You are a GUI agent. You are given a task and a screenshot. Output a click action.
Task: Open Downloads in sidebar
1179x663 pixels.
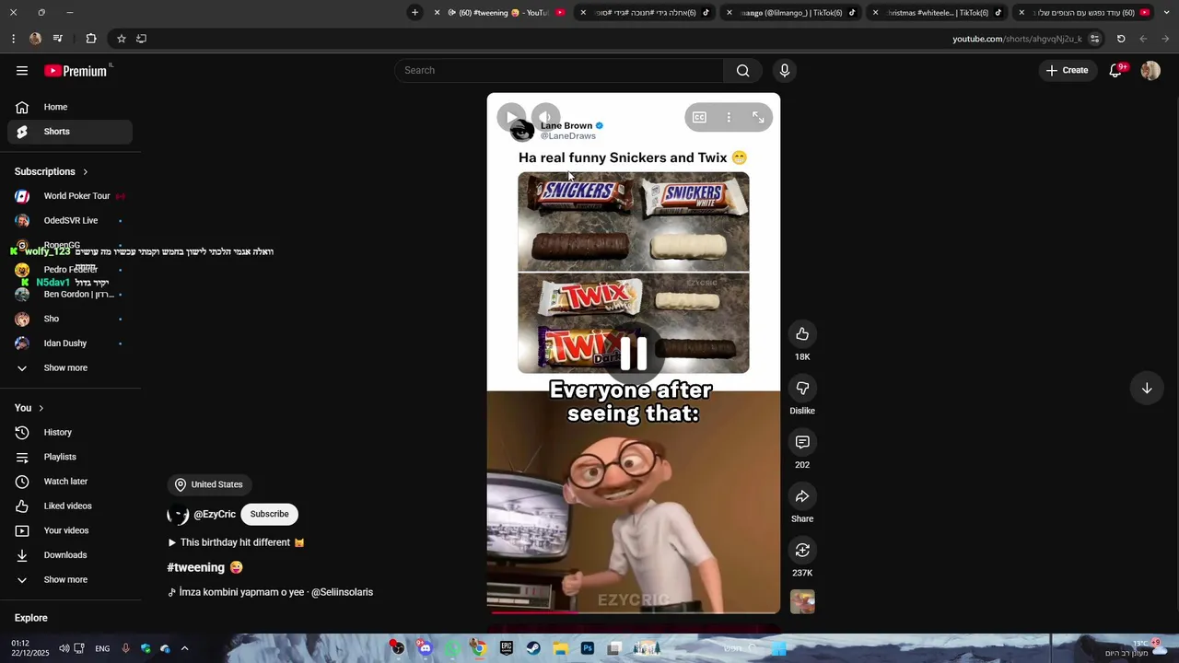70,555
